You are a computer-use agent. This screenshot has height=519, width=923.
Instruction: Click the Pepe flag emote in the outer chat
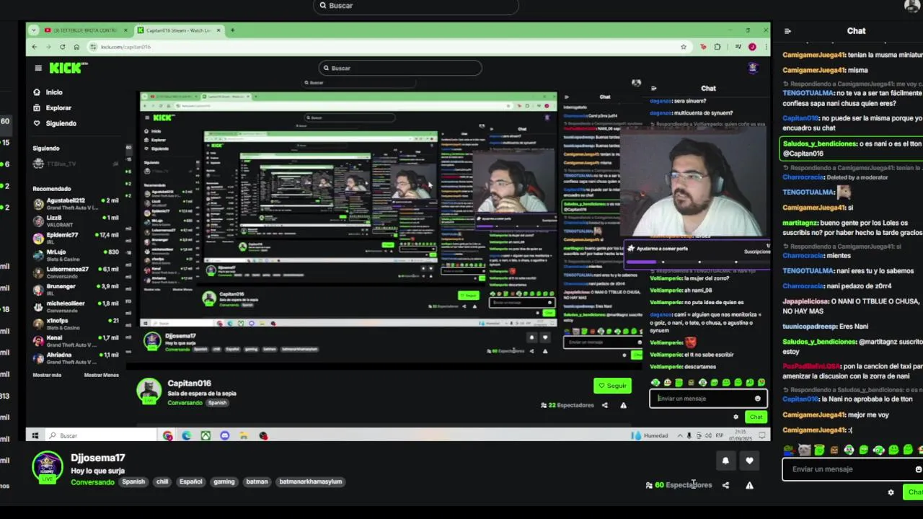[789, 450]
